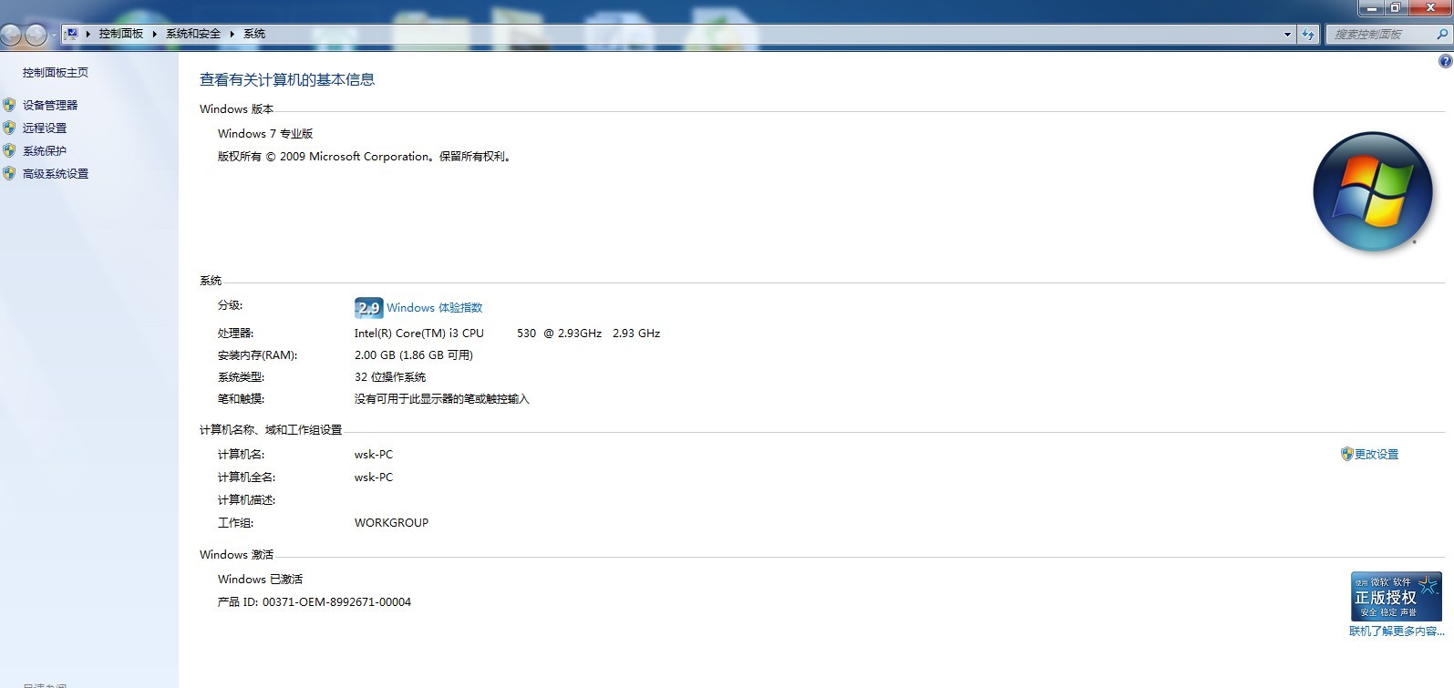Select 系统和安全 in the breadcrumb path
This screenshot has height=688, width=1454.
click(x=193, y=34)
